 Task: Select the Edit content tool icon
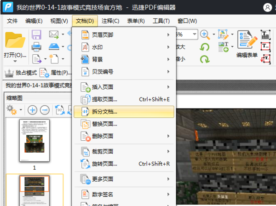[x=224, y=34]
